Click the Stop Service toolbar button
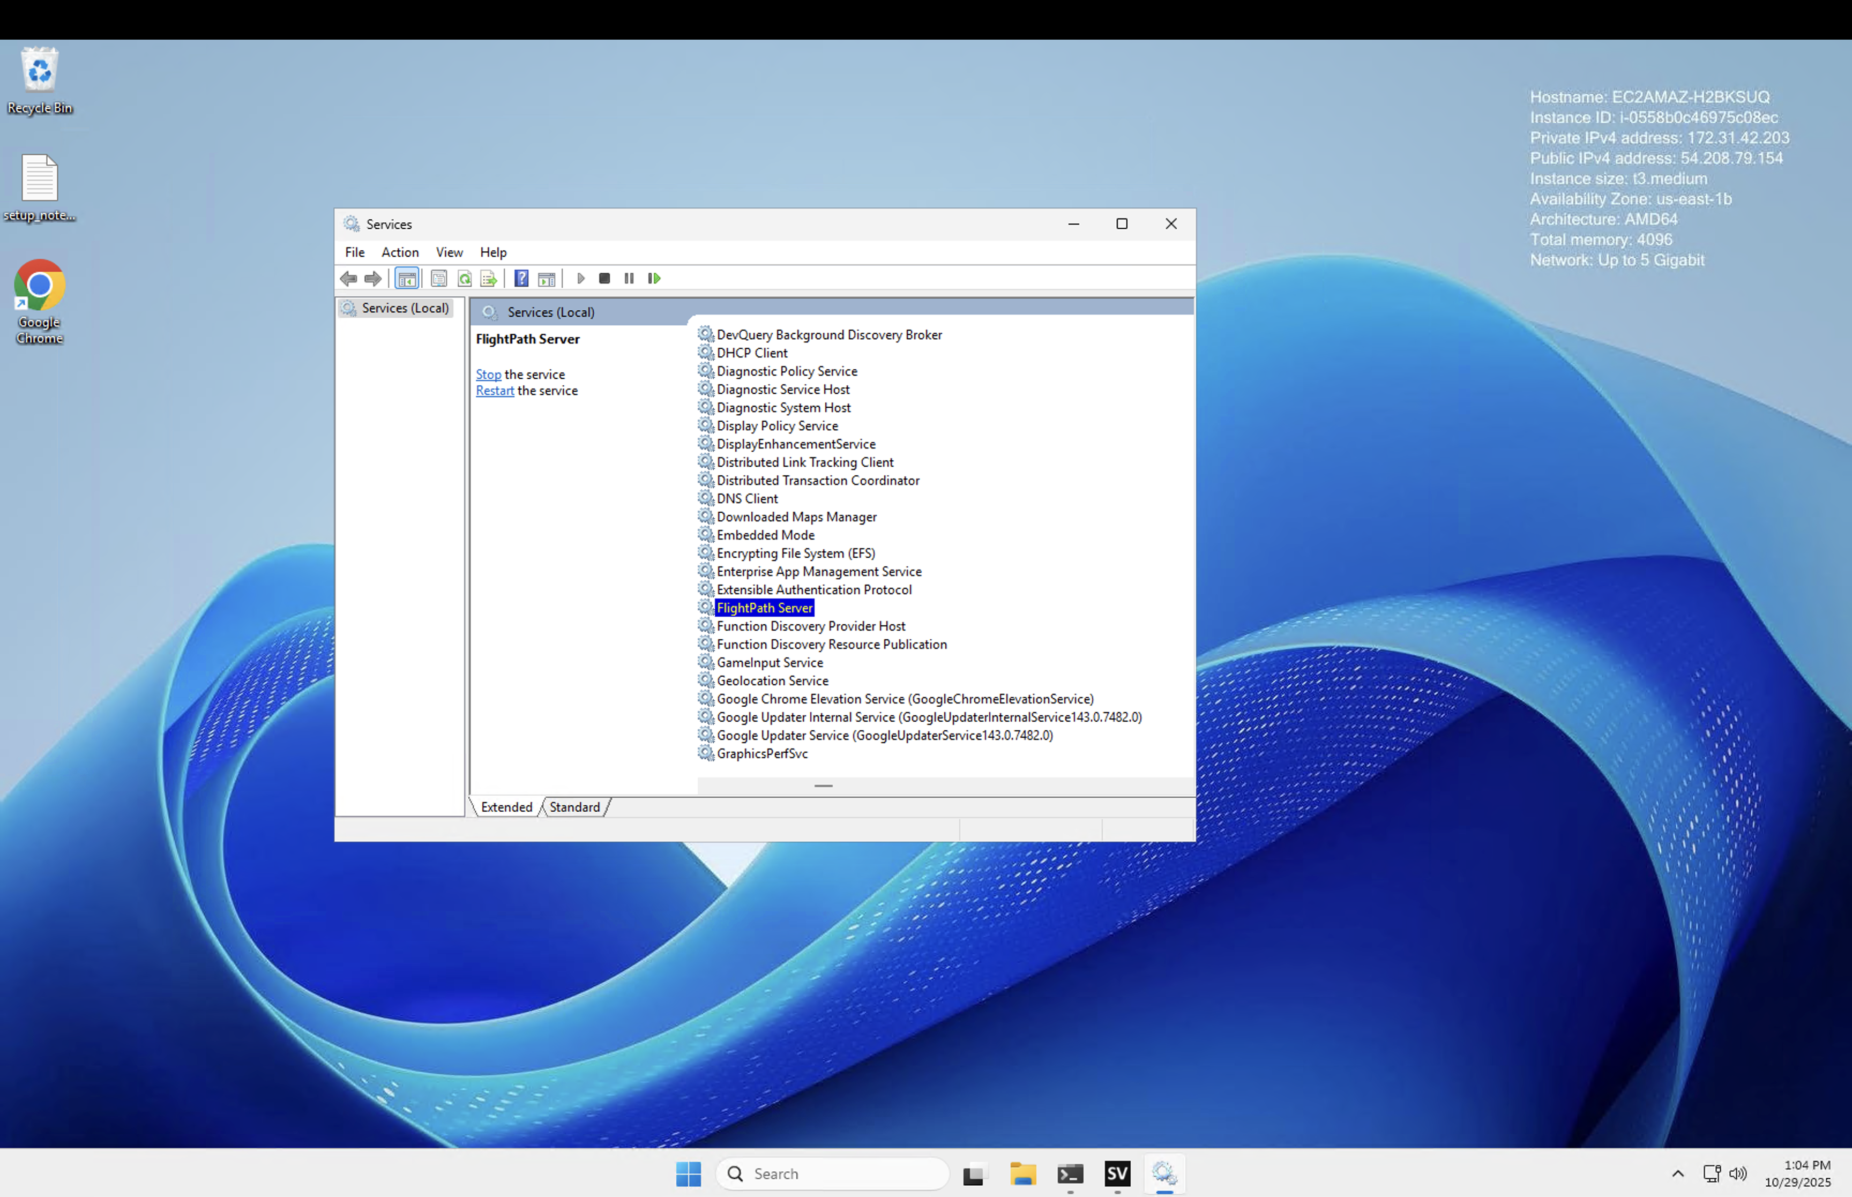This screenshot has height=1197, width=1852. click(x=604, y=278)
